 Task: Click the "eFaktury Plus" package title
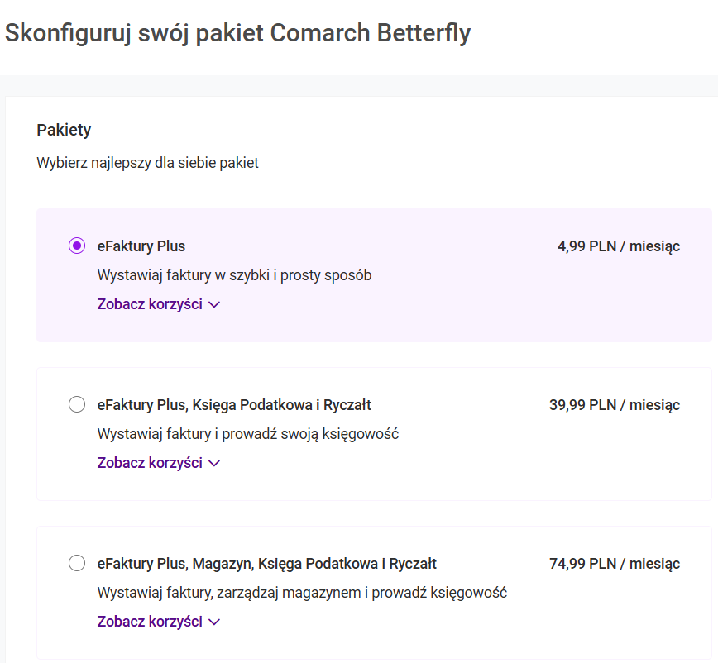tap(141, 246)
